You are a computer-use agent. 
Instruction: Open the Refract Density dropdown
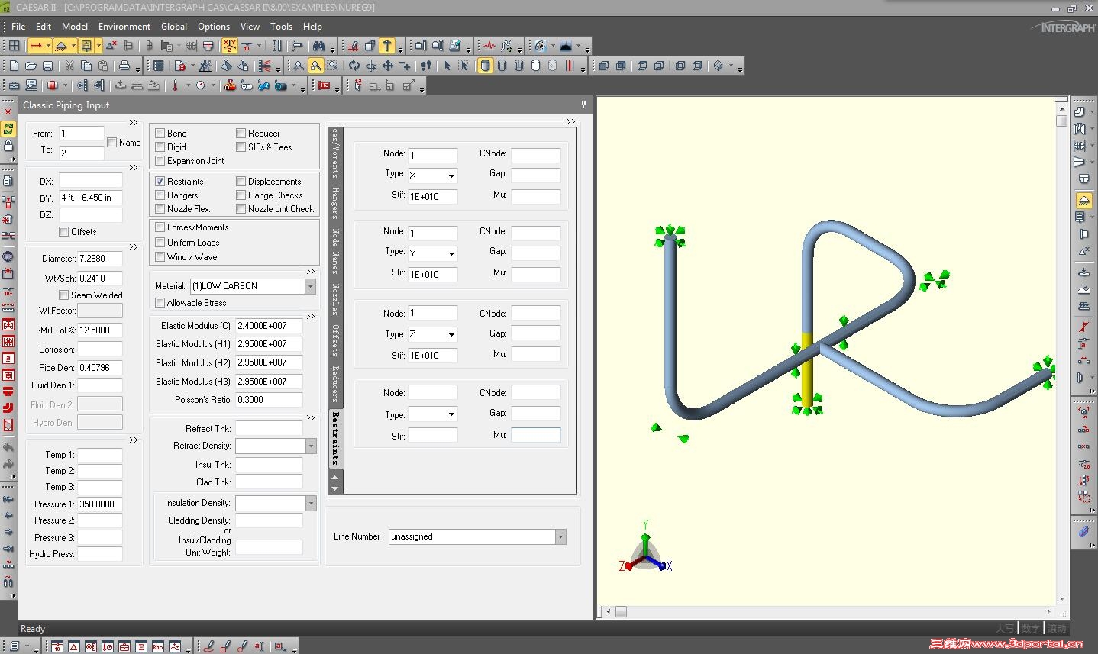point(311,446)
